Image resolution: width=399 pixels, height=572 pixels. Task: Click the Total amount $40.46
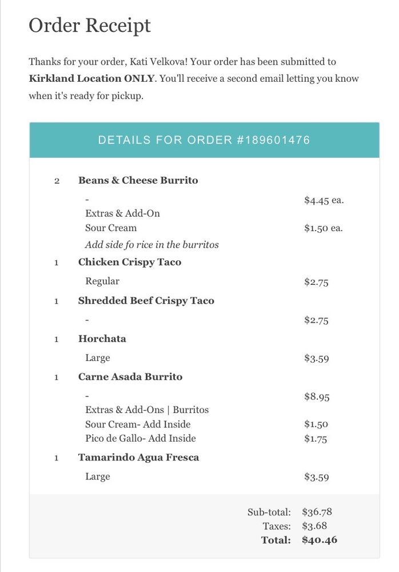320,539
